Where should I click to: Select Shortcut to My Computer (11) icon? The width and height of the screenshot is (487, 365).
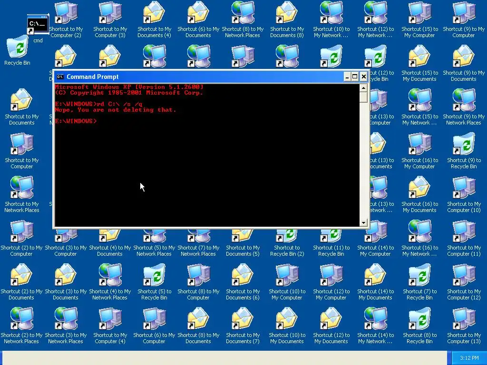pyautogui.click(x=464, y=231)
